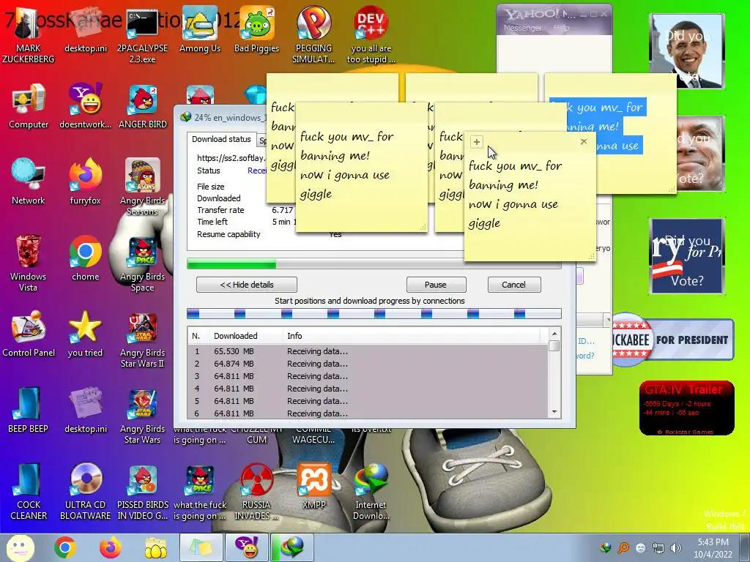Add a new sticky note with plus button

(x=476, y=142)
